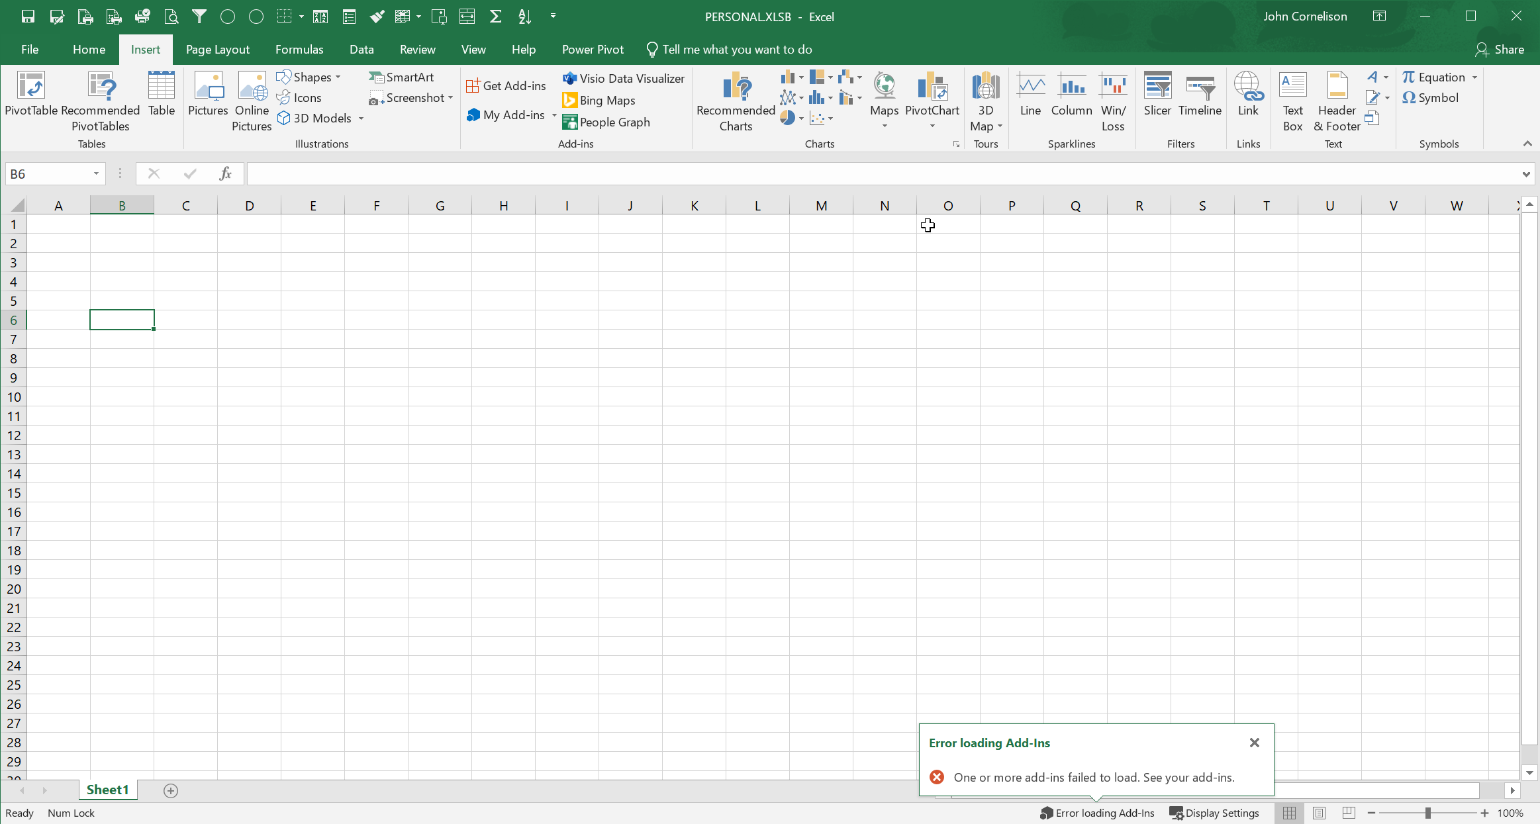Open the Name Box dropdown arrow
1540x824 pixels.
(x=96, y=173)
